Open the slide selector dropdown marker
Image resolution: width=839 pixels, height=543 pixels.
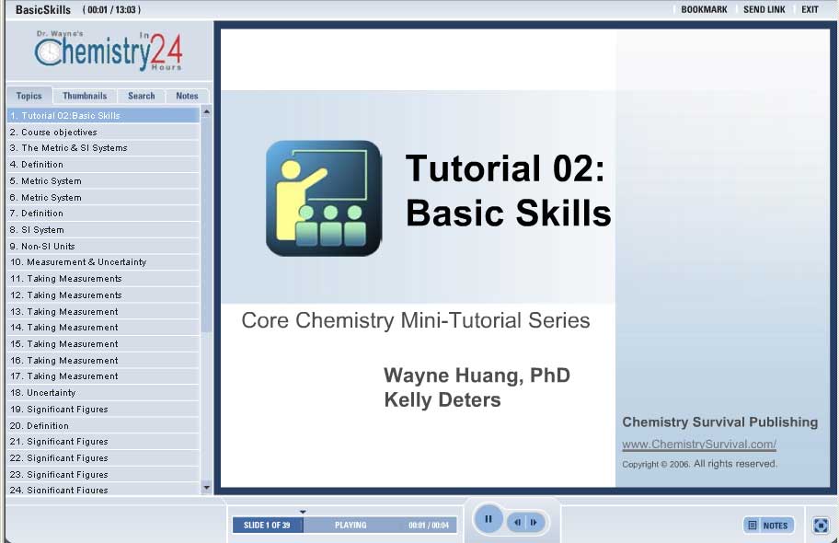pyautogui.click(x=303, y=512)
